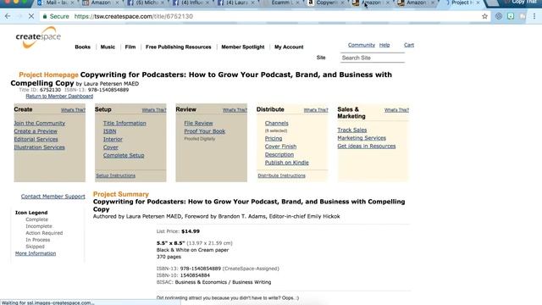This screenshot has width=542, height=305.
Task: Open the Chrome three-dot menu
Action: coord(534,16)
